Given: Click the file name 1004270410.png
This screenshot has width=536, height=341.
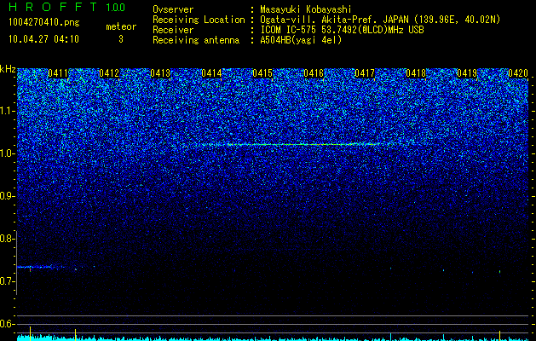Looking at the screenshot, I should [44, 23].
